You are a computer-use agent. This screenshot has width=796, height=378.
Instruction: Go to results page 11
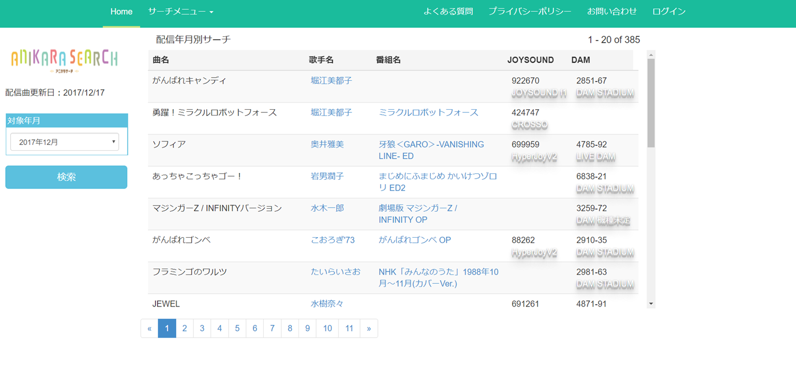349,328
